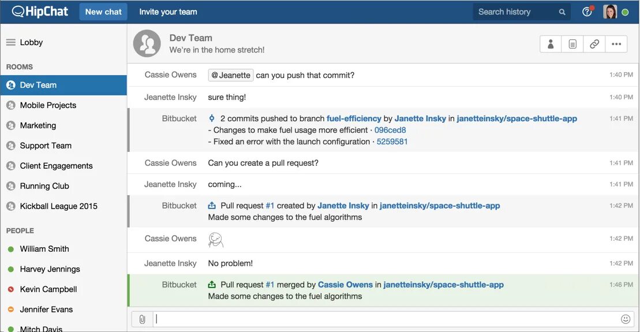This screenshot has height=332, width=640.
Task: Click Marketing room icon
Action: click(11, 125)
